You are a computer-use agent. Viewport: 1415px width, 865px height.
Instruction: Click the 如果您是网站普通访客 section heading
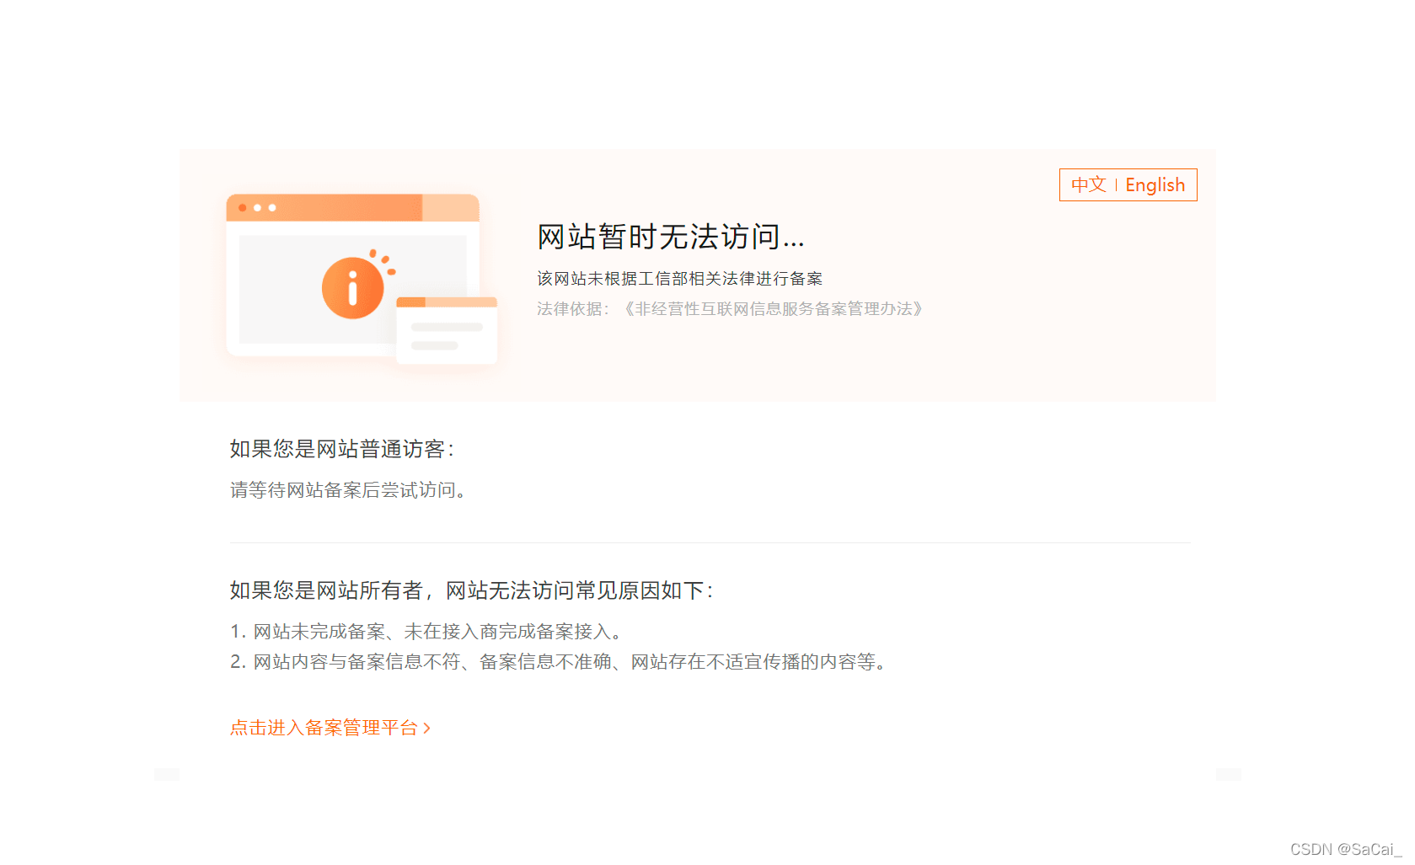point(340,448)
